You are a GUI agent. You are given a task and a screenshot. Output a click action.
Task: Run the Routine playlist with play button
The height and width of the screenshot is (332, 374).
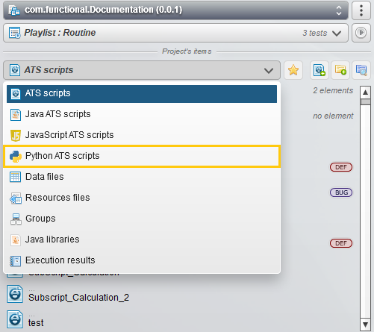[361, 33]
